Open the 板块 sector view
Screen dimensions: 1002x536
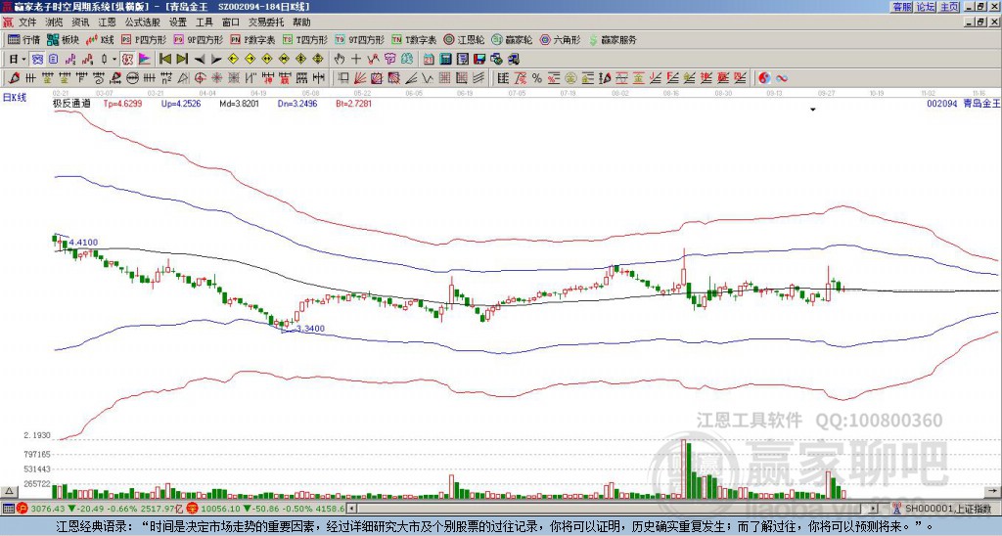pos(63,39)
